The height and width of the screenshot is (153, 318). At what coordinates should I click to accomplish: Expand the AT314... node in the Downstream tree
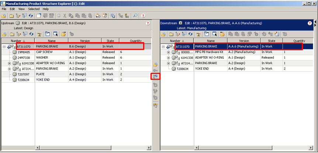pyautogui.click(x=168, y=63)
